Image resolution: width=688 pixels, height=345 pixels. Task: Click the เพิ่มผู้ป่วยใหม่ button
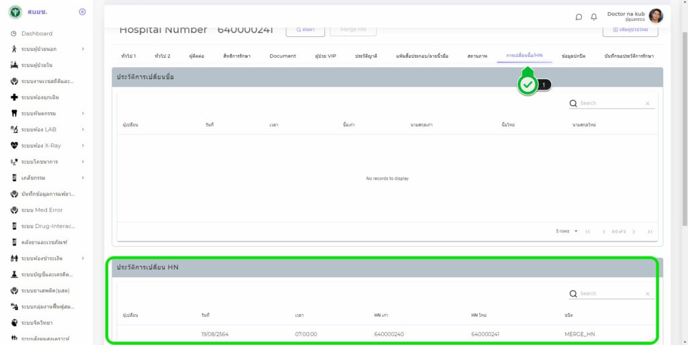coord(630,30)
